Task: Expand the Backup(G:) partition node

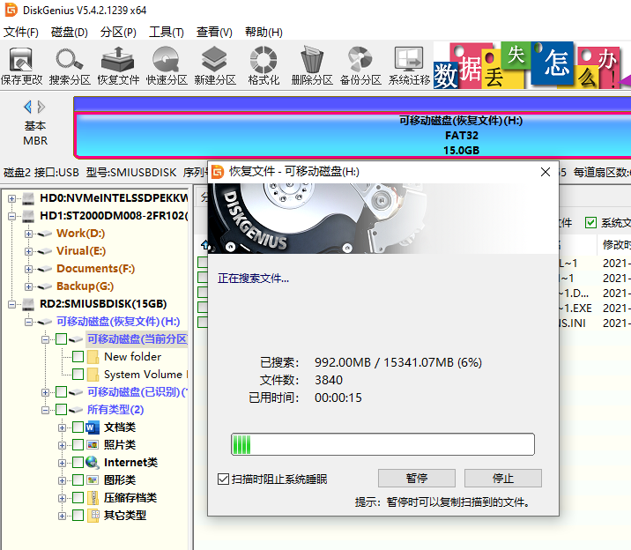Action: click(x=28, y=286)
